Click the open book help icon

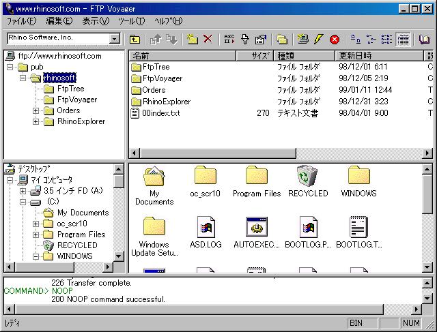(424, 40)
